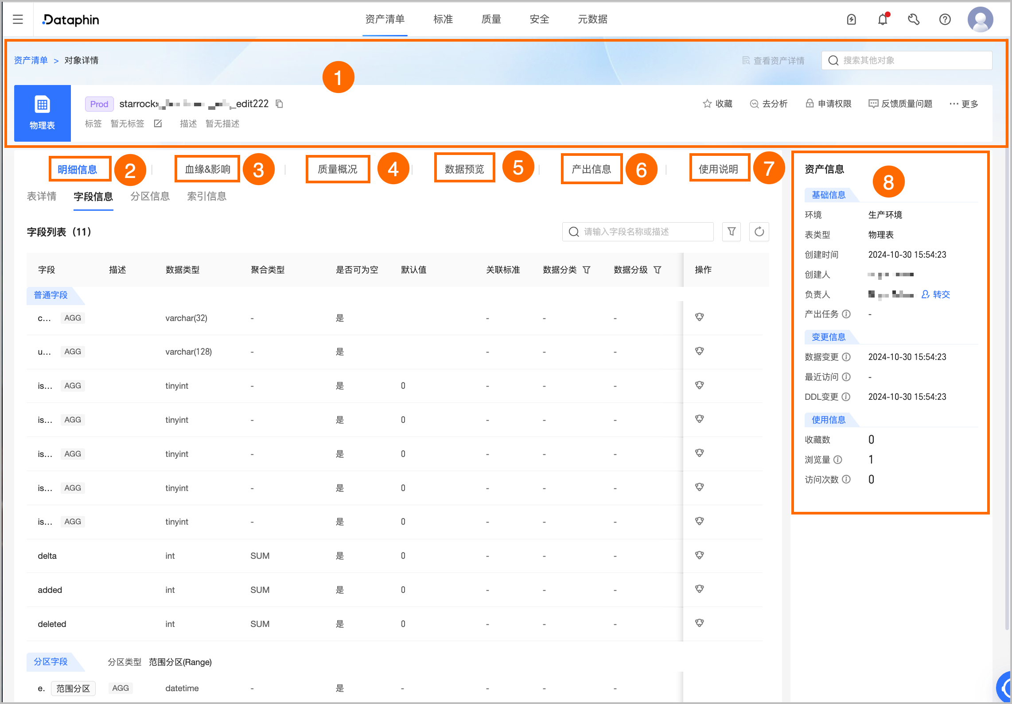The image size is (1012, 704).
Task: Go back via 资产清单 breadcrumb
Action: point(31,60)
